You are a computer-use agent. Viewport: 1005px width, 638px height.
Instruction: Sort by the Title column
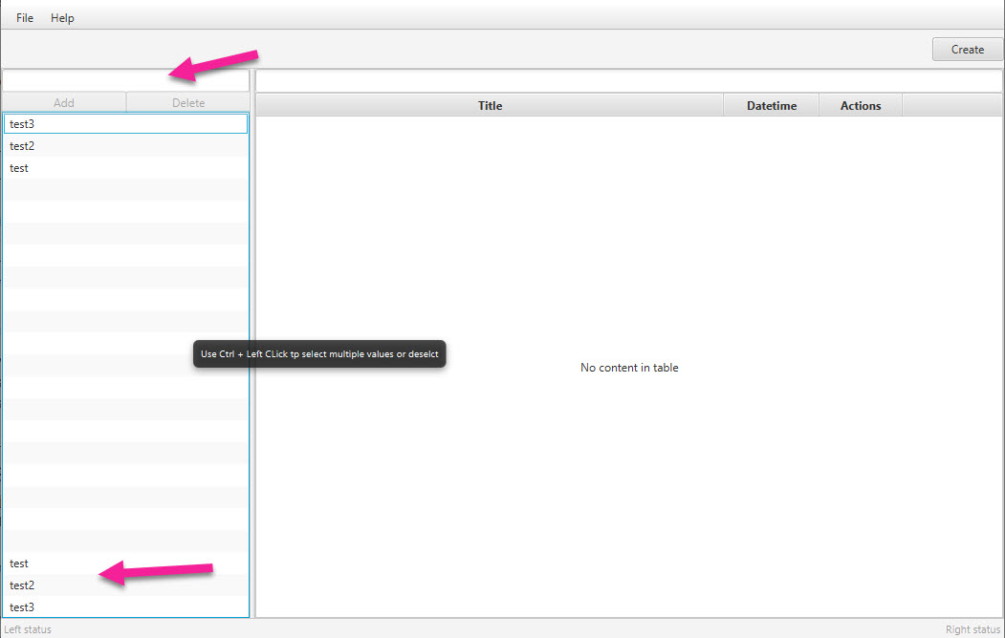[x=490, y=105]
